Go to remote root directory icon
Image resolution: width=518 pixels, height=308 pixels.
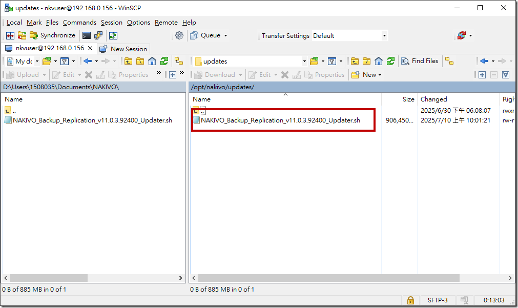(367, 61)
